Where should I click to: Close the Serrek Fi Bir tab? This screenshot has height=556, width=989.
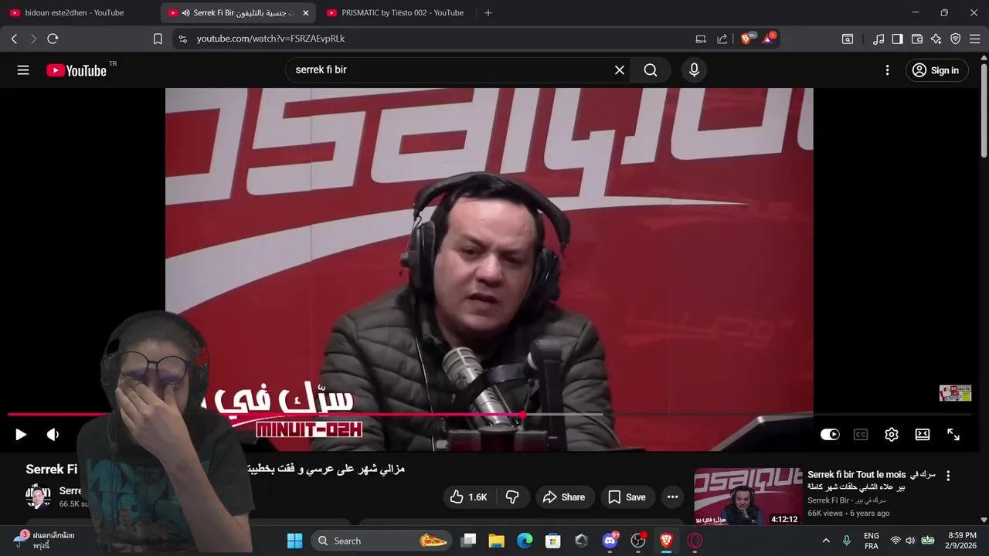click(305, 13)
